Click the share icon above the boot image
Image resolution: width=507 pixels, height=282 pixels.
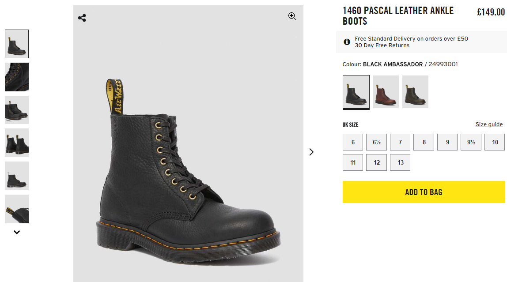[x=82, y=18]
